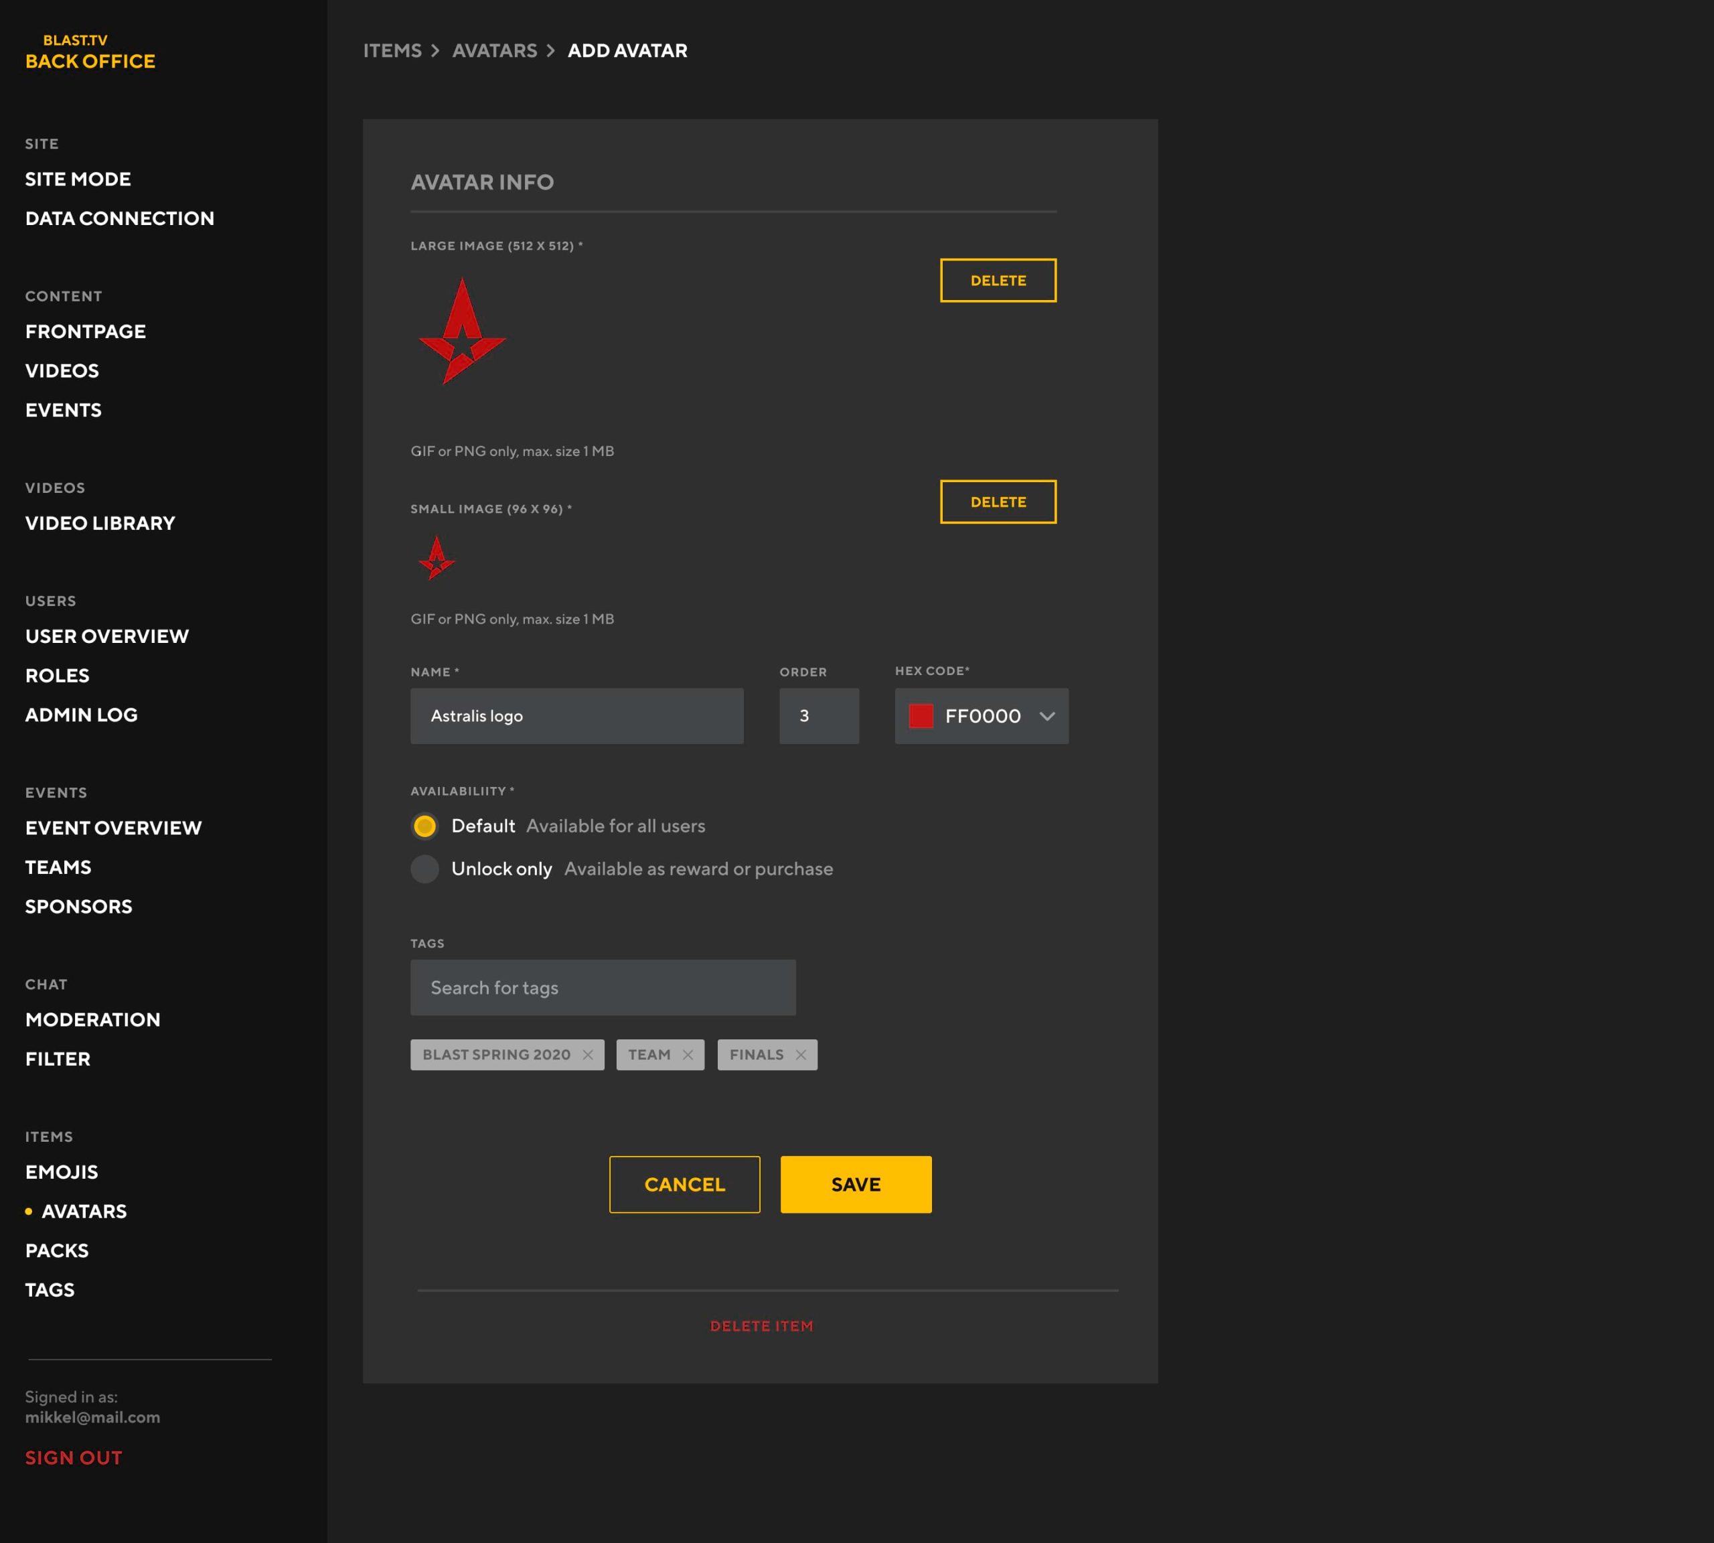Image resolution: width=1714 pixels, height=1543 pixels.
Task: Expand the hex code dropdown arrow
Action: 1047,717
